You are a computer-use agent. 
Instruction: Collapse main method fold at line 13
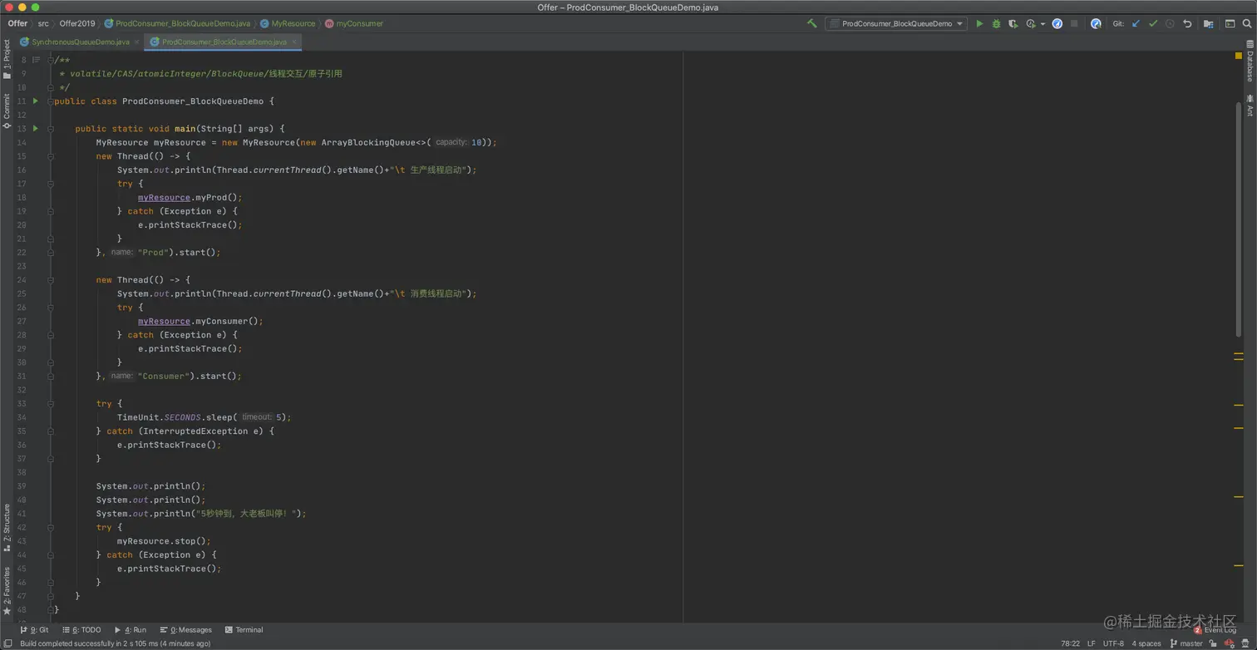pos(51,128)
